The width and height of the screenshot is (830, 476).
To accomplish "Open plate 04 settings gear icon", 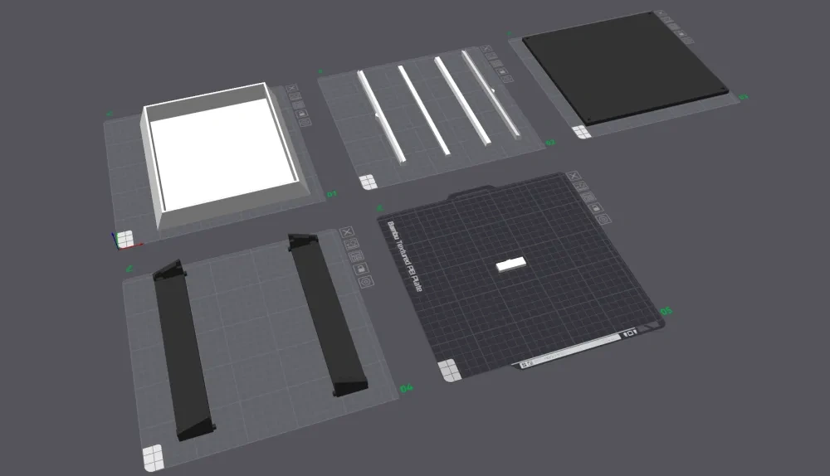I will click(366, 283).
